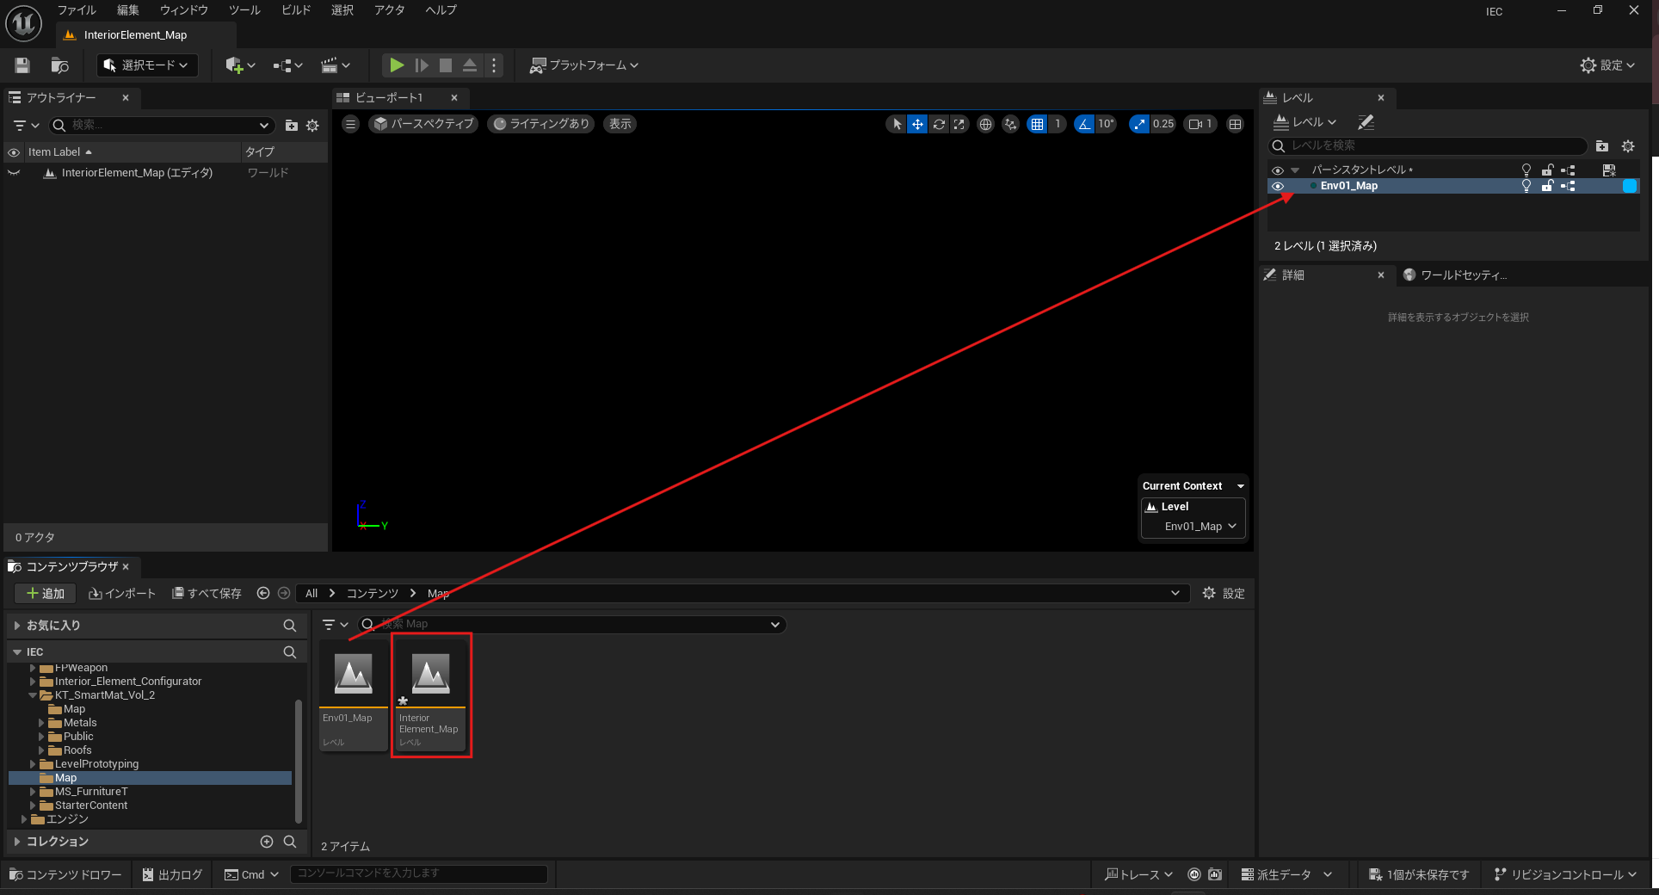Viewport: 1659px width, 895px height.
Task: Open the Env01_Map current level dropdown
Action: (1200, 527)
